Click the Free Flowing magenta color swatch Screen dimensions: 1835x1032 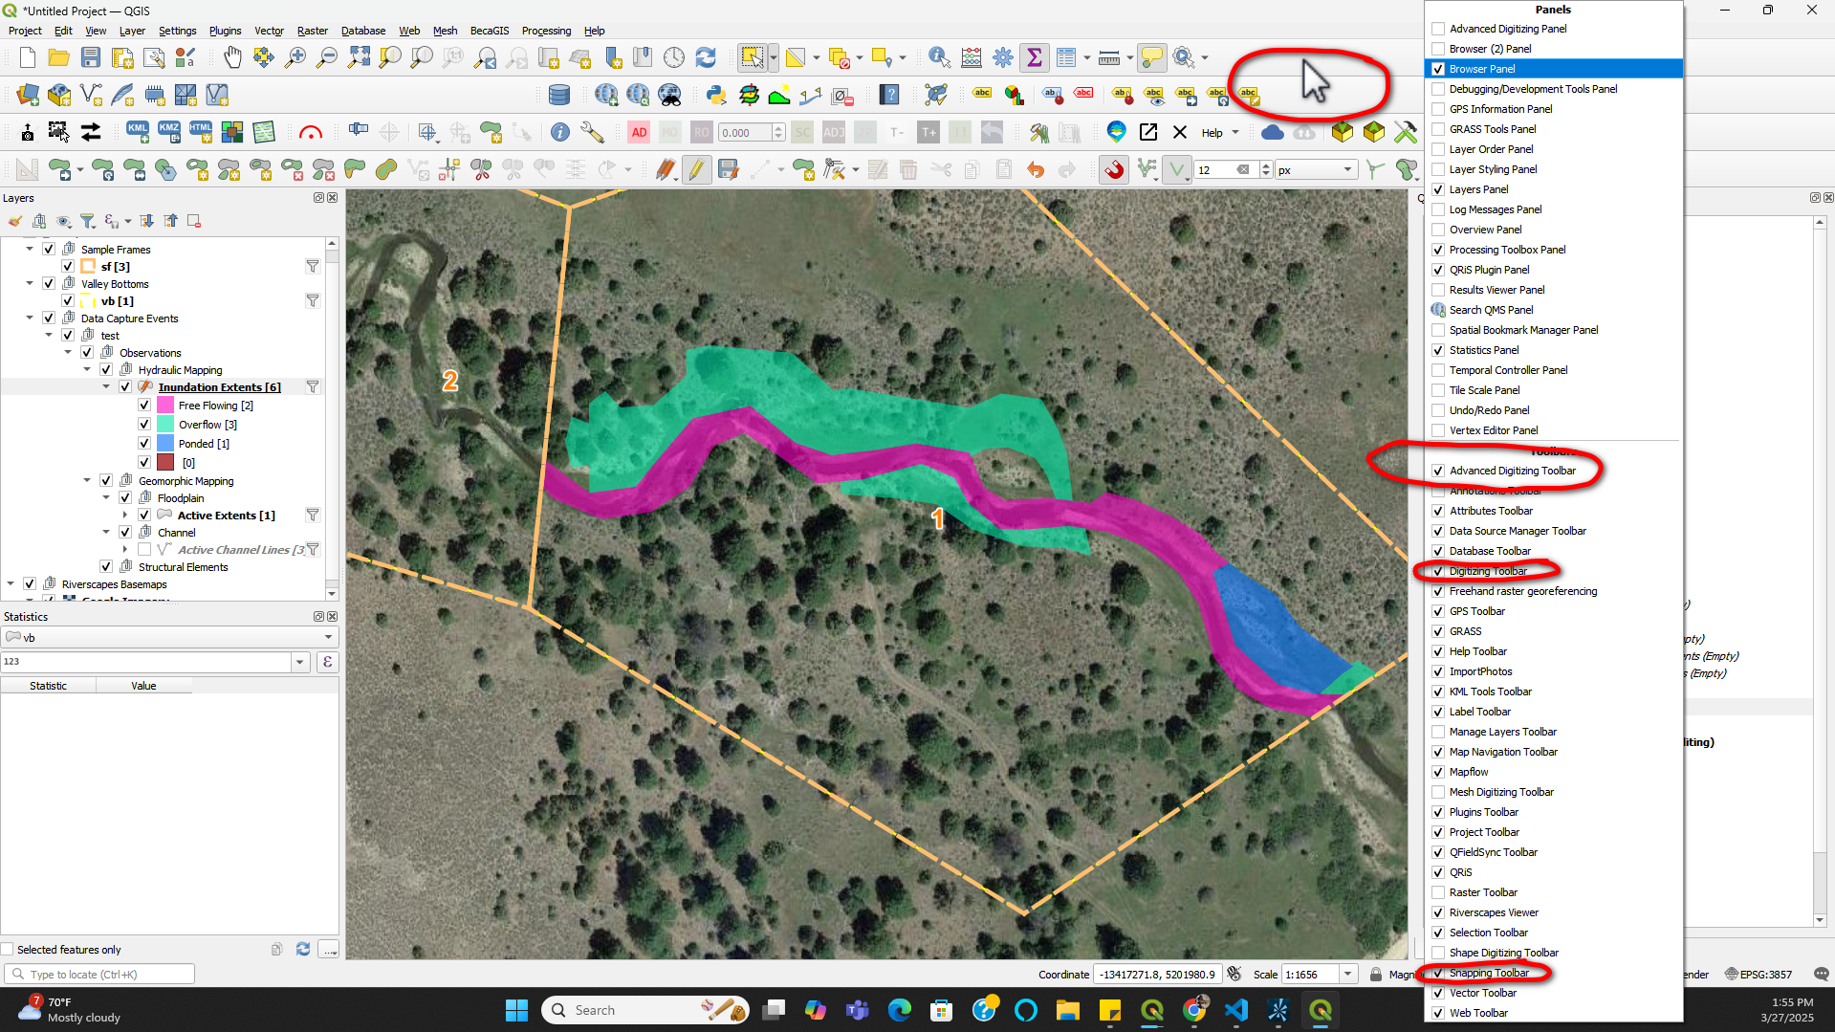pos(165,406)
